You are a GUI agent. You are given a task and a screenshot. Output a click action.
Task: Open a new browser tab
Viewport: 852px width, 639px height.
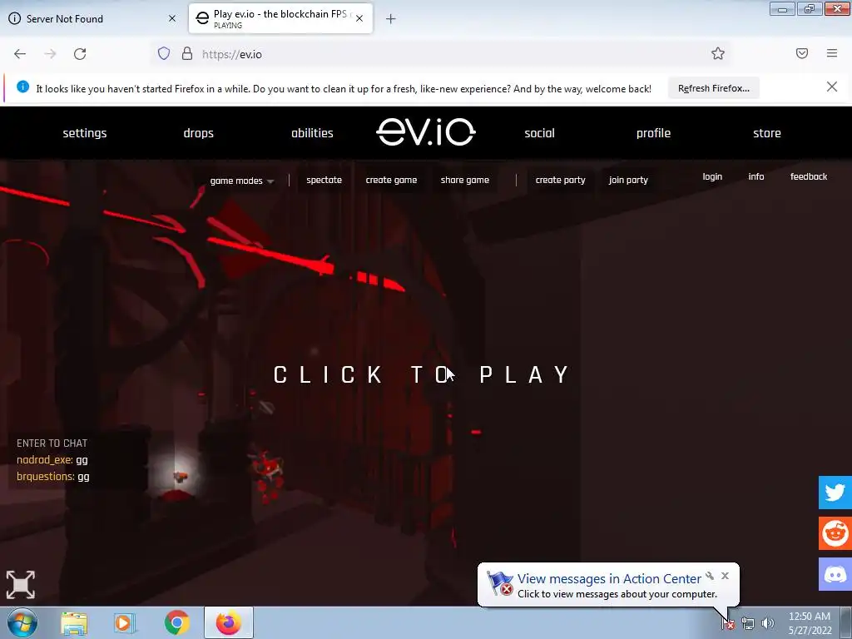click(x=391, y=19)
